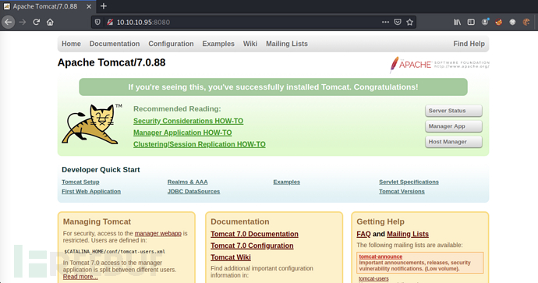This screenshot has width=538, height=283.
Task: Click the browser forward arrow
Action: tap(23, 23)
